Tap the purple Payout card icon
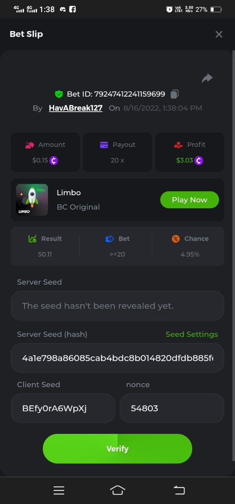Image resolution: width=235 pixels, height=504 pixels. (x=104, y=145)
